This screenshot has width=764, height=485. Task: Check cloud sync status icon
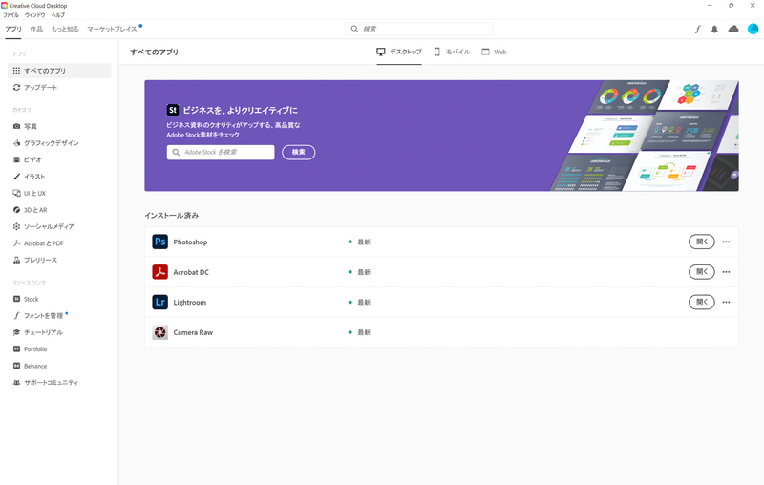click(x=733, y=30)
